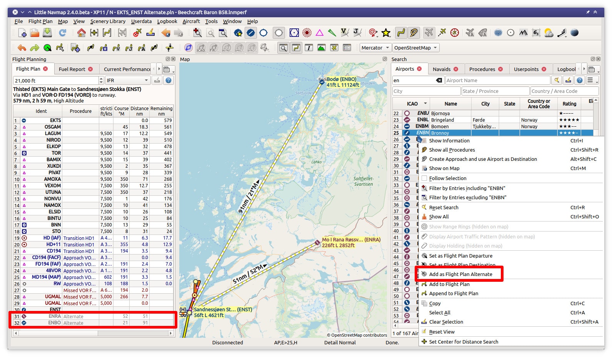Click the green redo arrow icon
This screenshot has width=612, height=357.
(35, 48)
